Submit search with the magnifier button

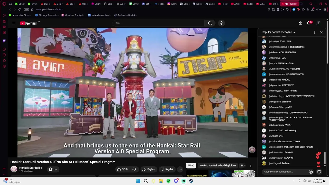pos(210,23)
